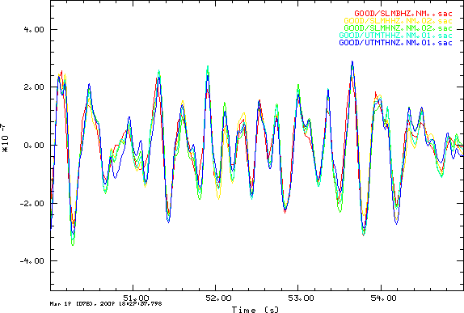Click the cyan-green peak just before 52.00 s
464x313 pixels.
coord(208,66)
